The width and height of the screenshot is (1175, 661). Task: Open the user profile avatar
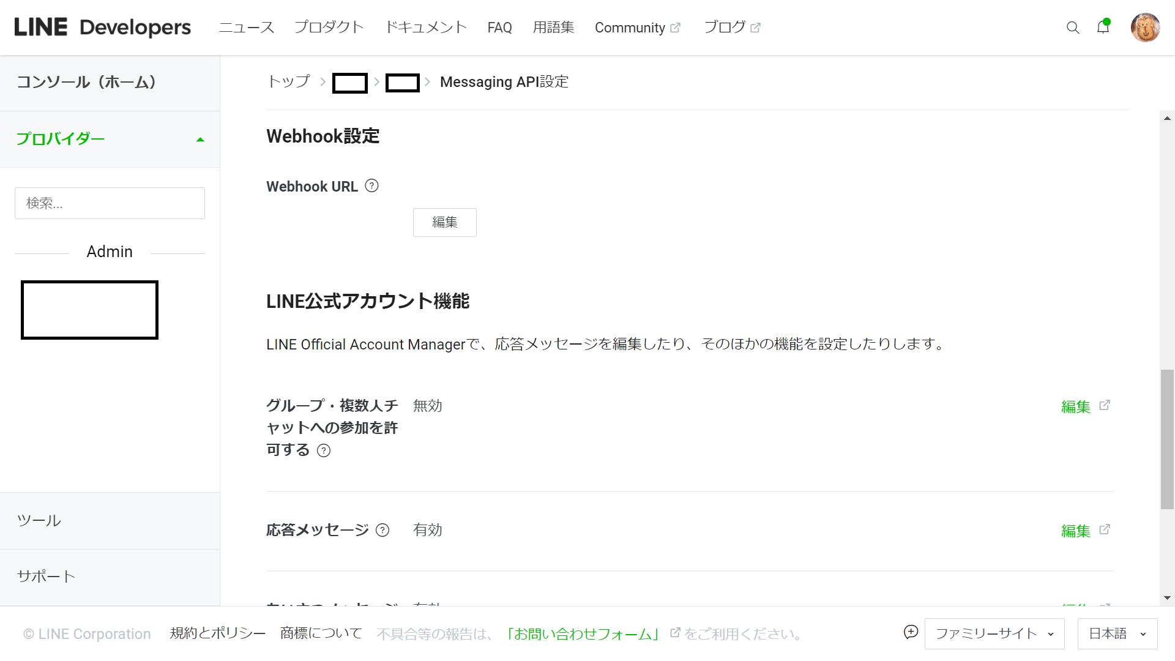(x=1145, y=28)
